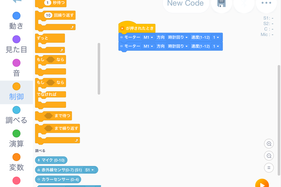Select the 動き (Motion) category
Screen dimensions: 281x187
click(16, 21)
